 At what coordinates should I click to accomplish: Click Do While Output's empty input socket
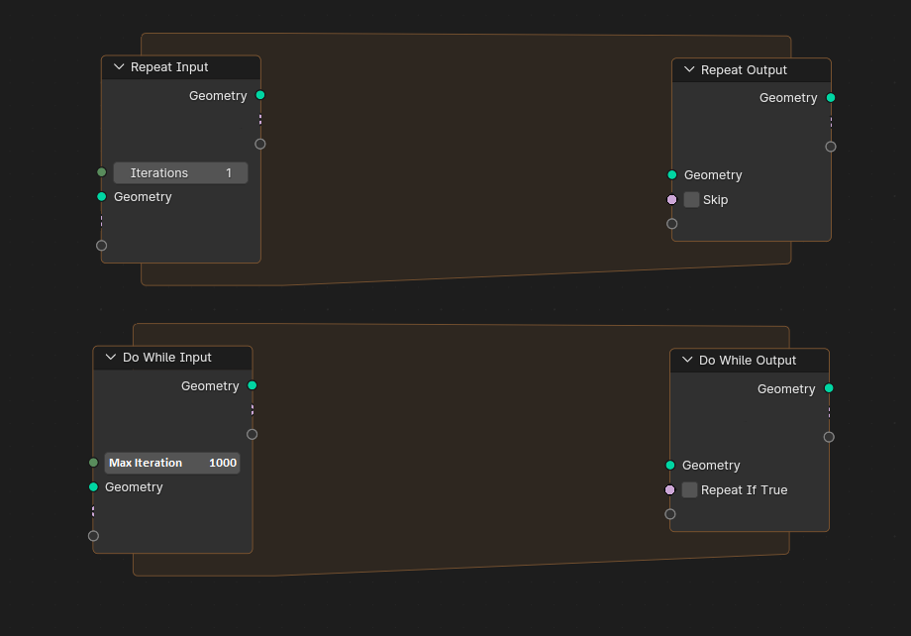[670, 514]
